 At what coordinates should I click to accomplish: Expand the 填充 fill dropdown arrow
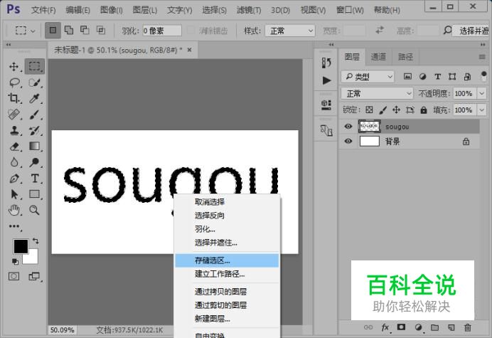pyautogui.click(x=481, y=110)
